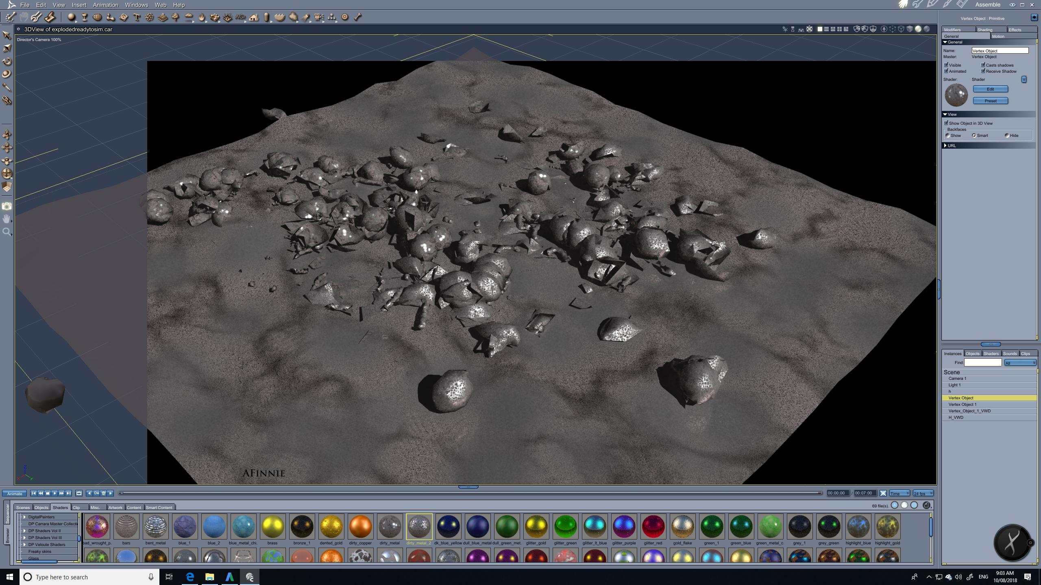Insert a sphere primitive from toolbar
The image size is (1041, 585).
[x=71, y=17]
